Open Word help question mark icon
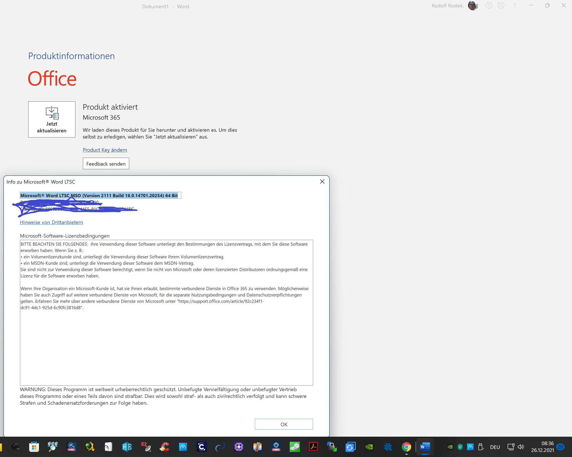This screenshot has width=572, height=457. click(x=515, y=5)
